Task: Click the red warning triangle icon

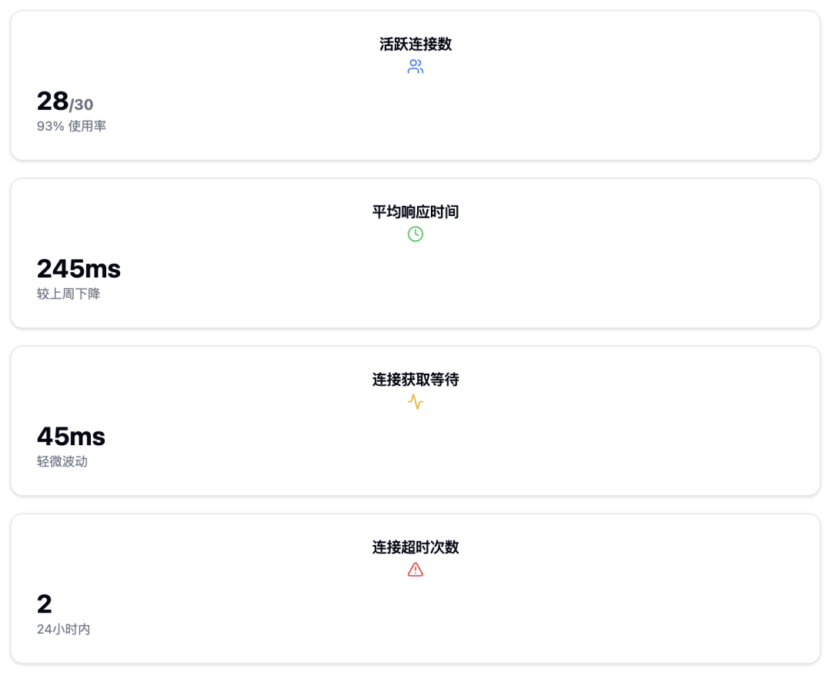Action: click(415, 570)
